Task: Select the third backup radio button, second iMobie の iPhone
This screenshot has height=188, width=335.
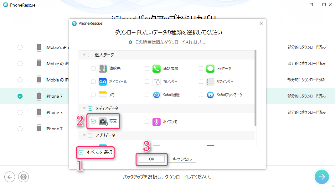Action: coord(20,80)
